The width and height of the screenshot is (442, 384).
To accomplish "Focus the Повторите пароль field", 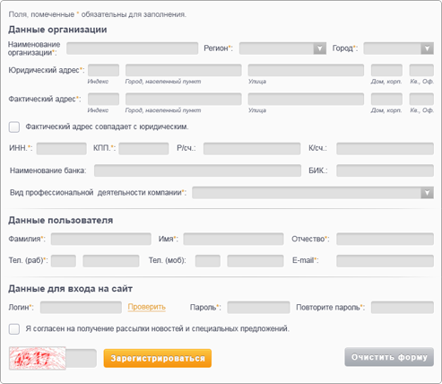I will tap(403, 308).
